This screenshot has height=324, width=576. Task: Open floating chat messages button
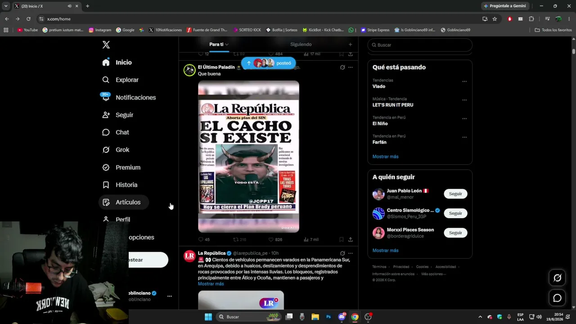(557, 298)
